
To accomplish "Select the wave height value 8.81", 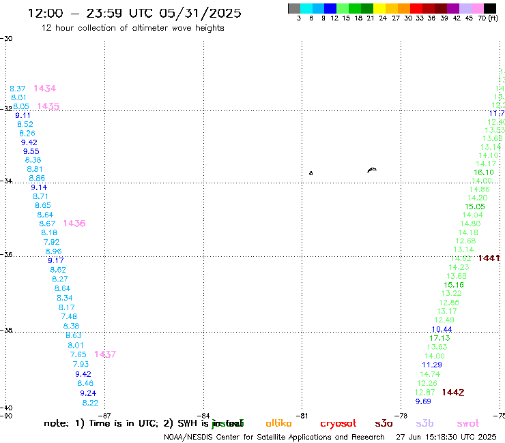I will point(35,169).
